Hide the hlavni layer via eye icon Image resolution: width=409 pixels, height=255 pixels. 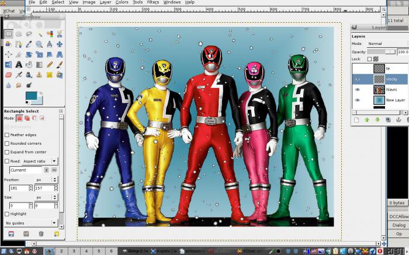point(358,90)
